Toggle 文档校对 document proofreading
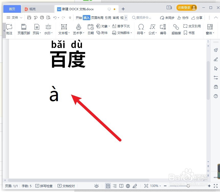Screen dimensions: 220x192 66,186
